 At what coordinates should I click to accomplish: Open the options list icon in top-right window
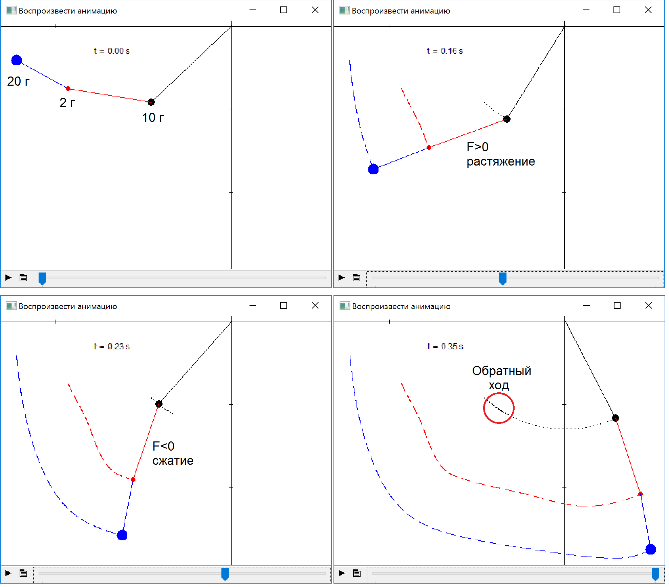356,278
